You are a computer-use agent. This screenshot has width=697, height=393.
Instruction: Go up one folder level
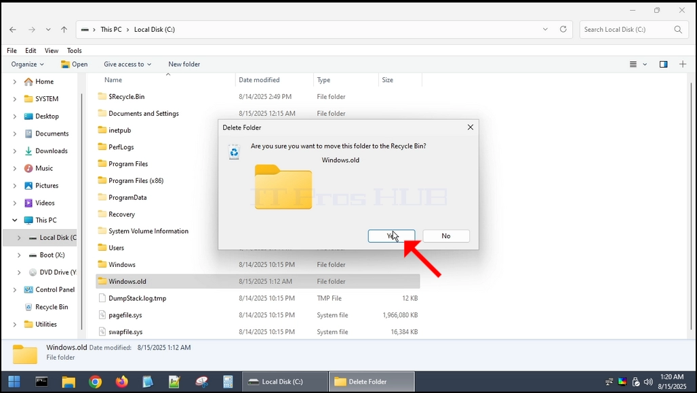click(64, 30)
